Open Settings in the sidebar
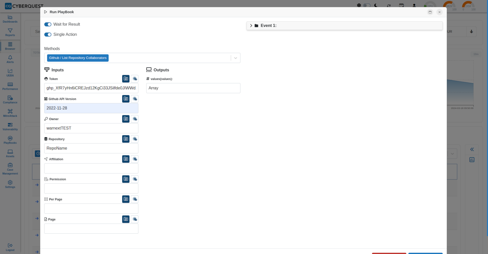488x254 pixels. tap(10, 184)
